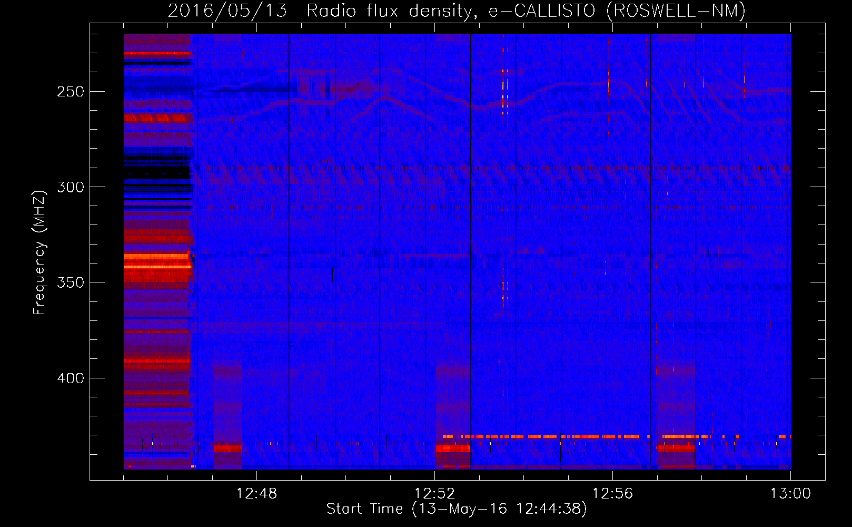The height and width of the screenshot is (527, 852).
Task: Click the 13:00 time axis label
Action: pyautogui.click(x=790, y=494)
